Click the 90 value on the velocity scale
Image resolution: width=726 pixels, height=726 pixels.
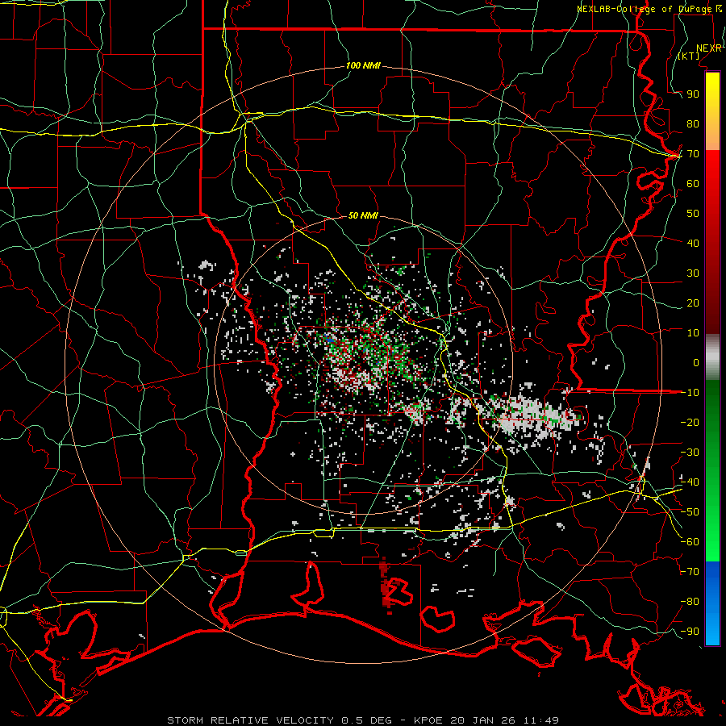[693, 94]
